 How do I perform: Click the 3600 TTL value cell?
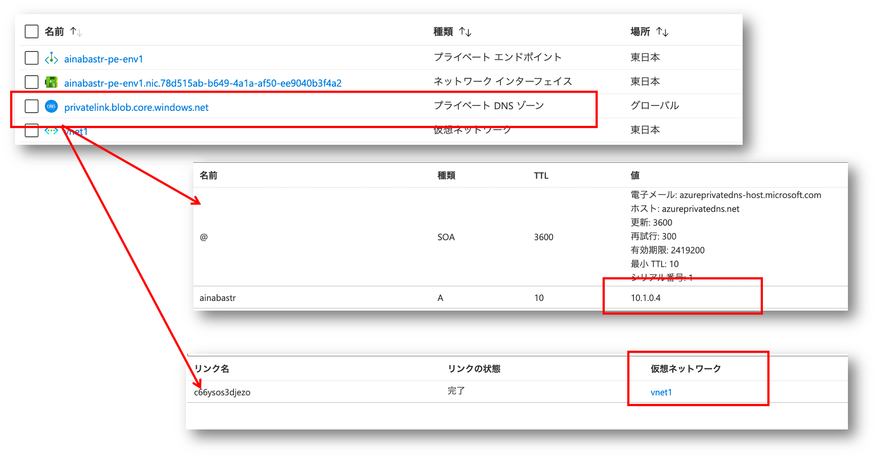(x=544, y=237)
